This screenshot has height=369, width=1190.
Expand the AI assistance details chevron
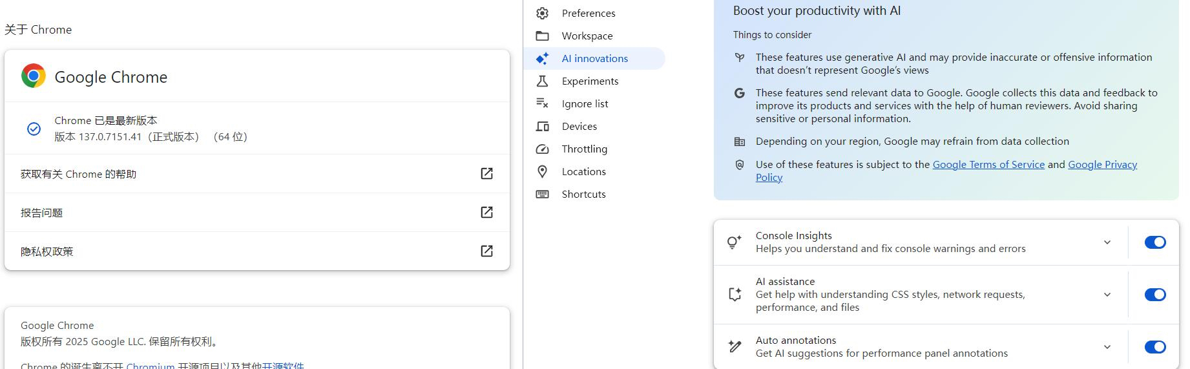(1107, 295)
